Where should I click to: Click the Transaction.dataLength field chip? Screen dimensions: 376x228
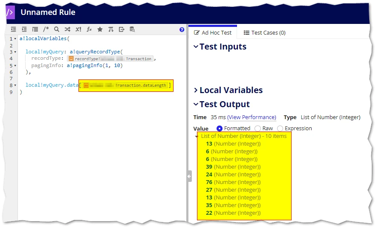[124, 85]
